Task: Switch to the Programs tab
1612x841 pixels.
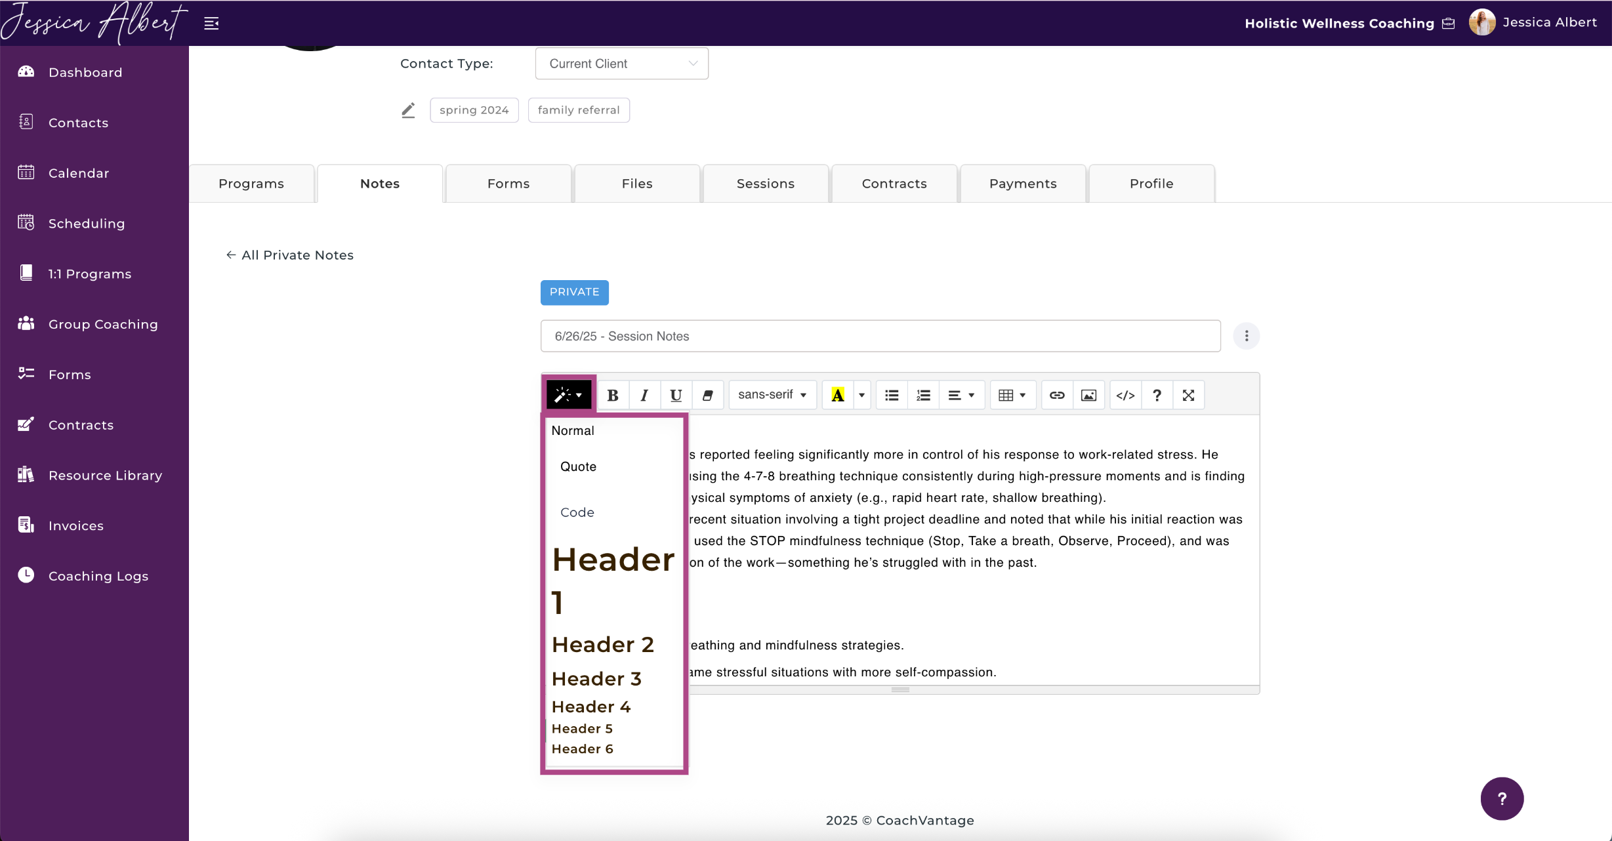Action: pyautogui.click(x=251, y=184)
